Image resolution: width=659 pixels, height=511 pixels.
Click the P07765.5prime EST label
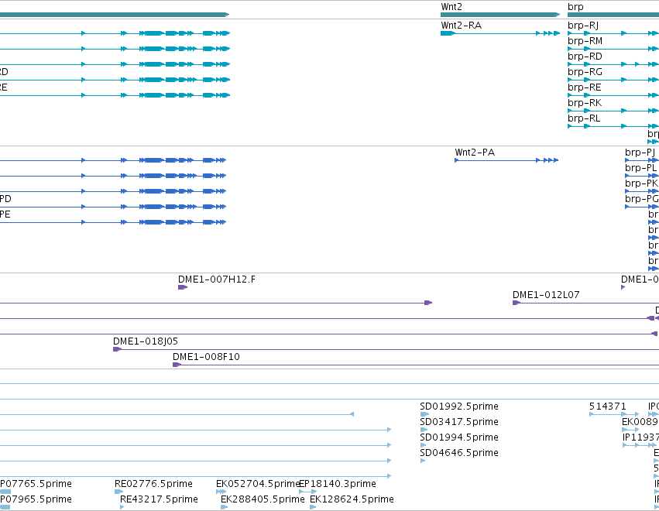click(x=36, y=484)
